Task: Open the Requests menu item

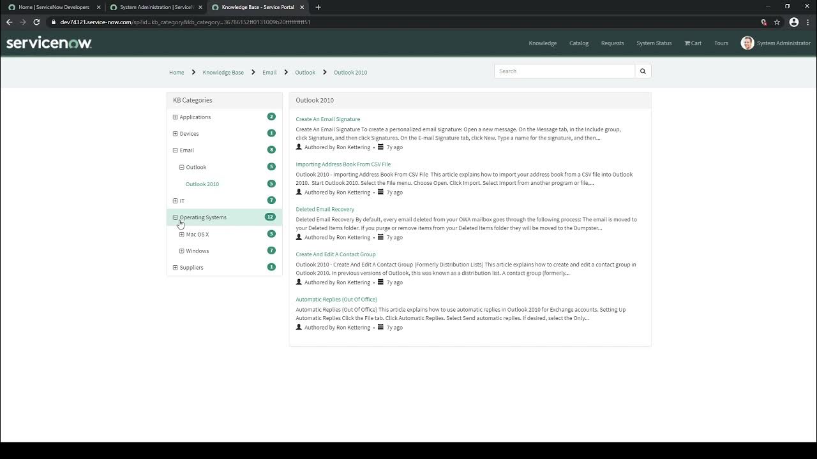Action: point(612,43)
